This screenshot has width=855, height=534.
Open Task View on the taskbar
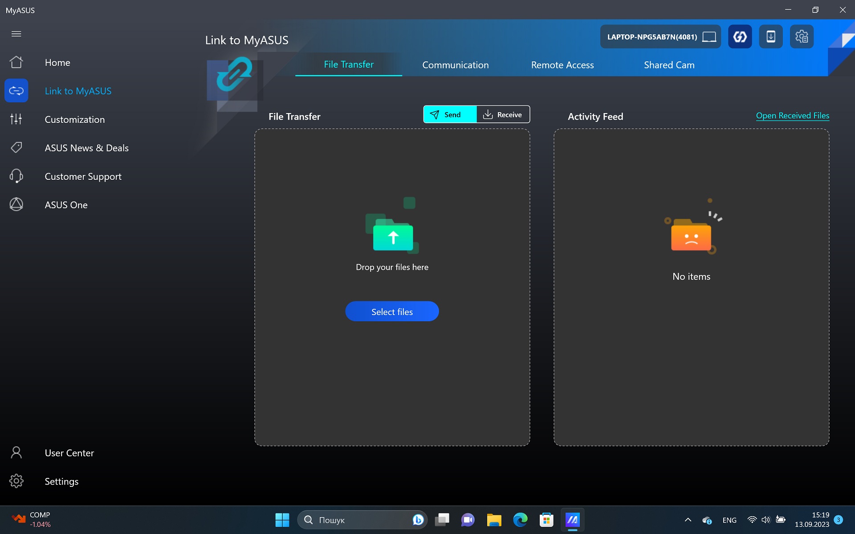click(442, 520)
